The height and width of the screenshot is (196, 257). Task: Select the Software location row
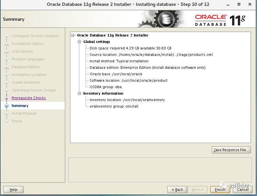click(128, 80)
